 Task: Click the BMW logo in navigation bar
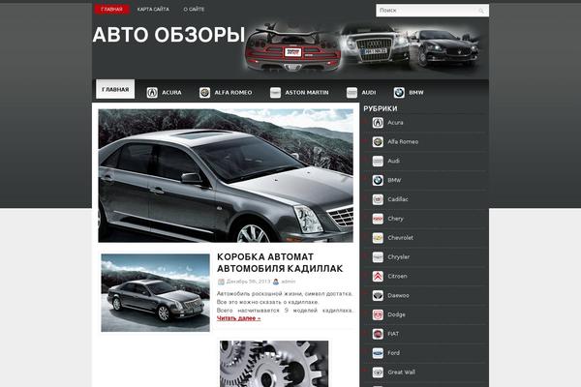(x=399, y=93)
